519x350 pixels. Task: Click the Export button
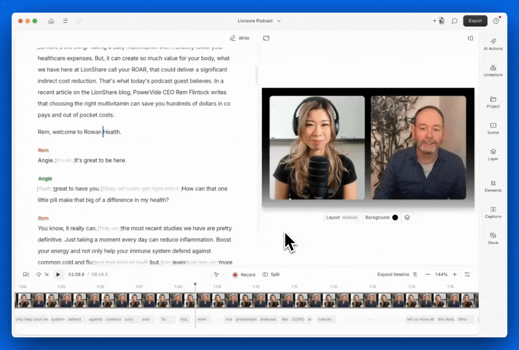pyautogui.click(x=475, y=21)
